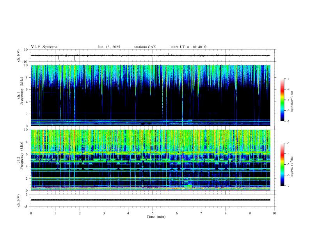The image size is (309, 239).
Task: Click the "4" tick on the time axis
Action: click(x=128, y=213)
